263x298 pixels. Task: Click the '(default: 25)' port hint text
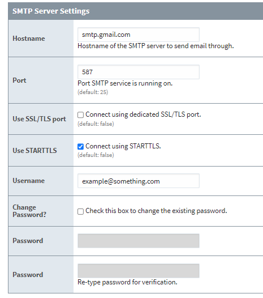[x=93, y=92]
